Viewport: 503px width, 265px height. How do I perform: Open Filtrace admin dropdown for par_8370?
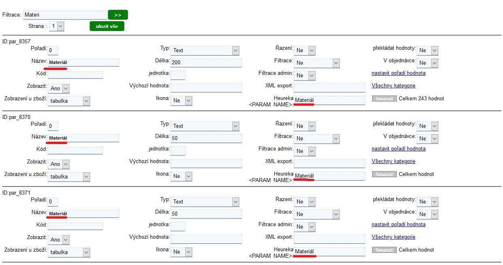(x=304, y=151)
